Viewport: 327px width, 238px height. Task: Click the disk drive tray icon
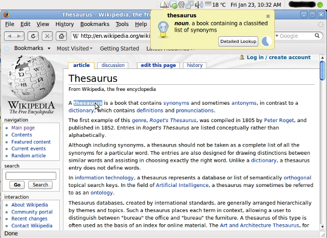click(181, 5)
